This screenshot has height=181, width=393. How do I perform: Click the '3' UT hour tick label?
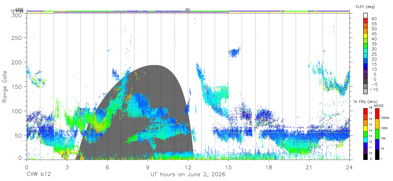point(67,167)
